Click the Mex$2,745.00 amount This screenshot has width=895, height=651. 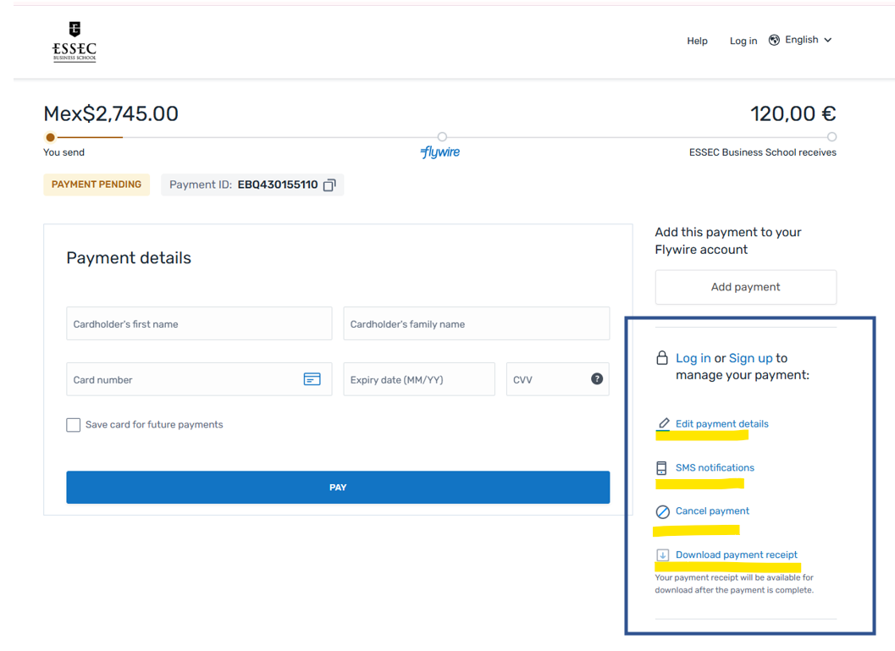[x=111, y=113]
